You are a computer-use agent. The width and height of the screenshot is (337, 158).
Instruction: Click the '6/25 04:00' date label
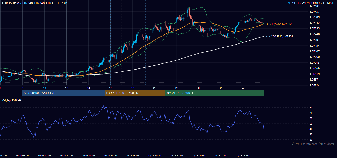[x=243, y=156]
